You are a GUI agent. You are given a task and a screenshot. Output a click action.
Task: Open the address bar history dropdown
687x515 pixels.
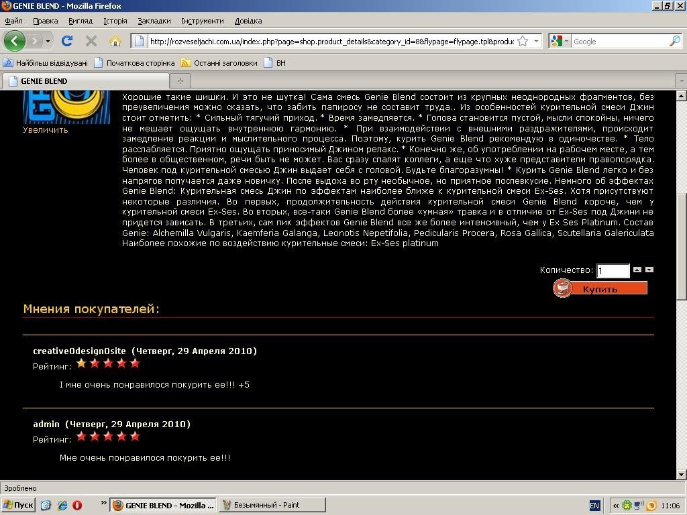(x=536, y=41)
